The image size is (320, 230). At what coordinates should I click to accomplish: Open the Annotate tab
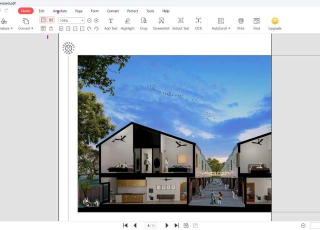(60, 11)
